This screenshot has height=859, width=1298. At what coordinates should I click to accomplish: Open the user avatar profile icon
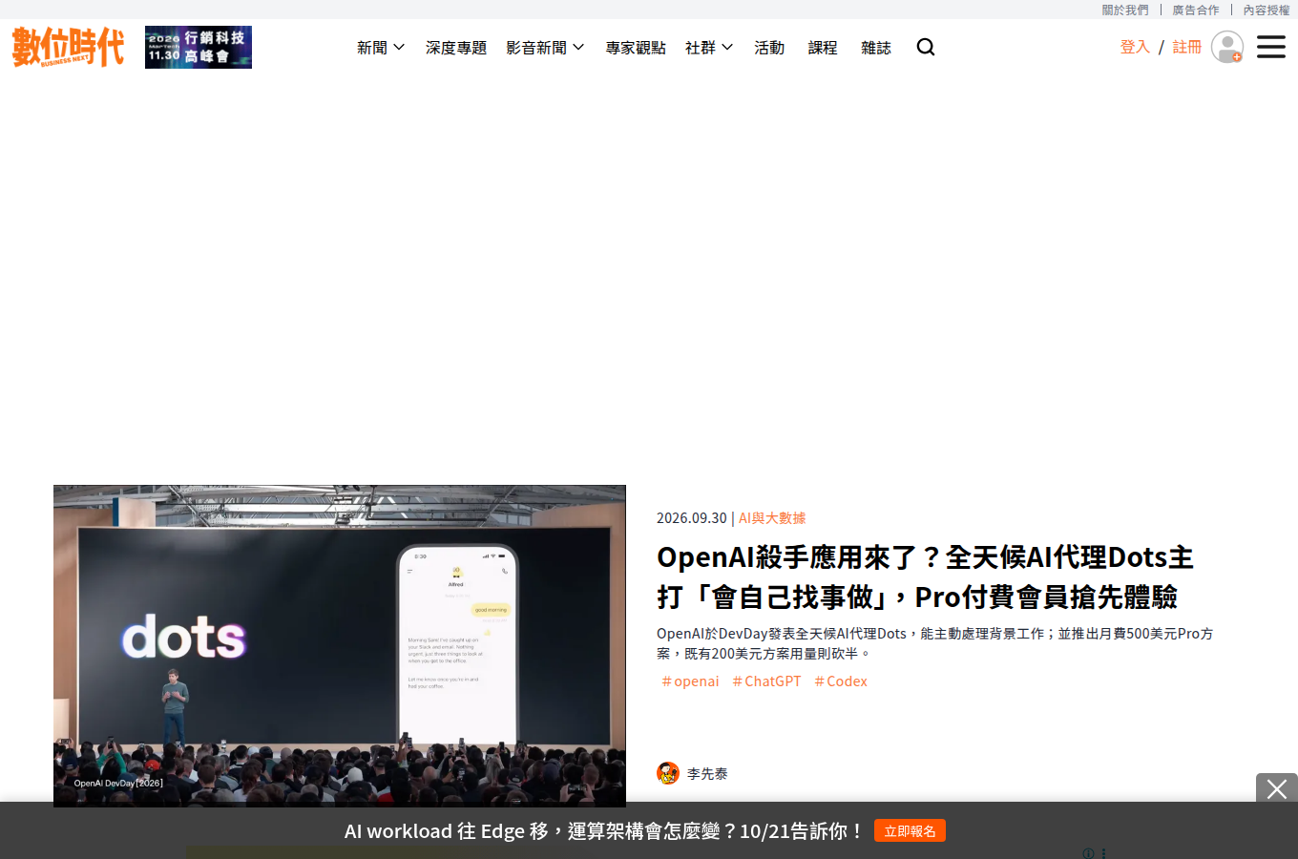[1227, 47]
